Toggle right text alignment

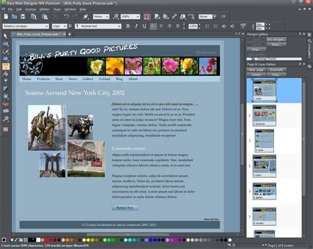[x=169, y=26]
